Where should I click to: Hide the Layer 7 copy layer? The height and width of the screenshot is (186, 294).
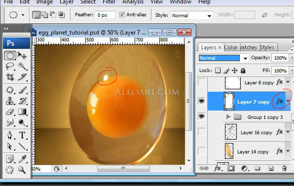point(202,101)
